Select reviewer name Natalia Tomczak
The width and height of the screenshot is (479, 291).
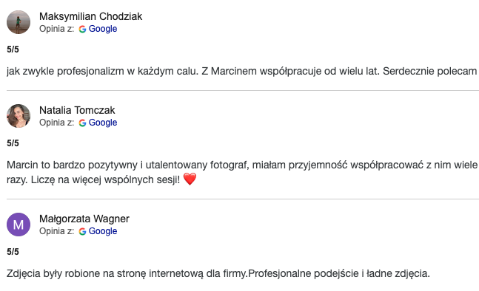tap(77, 110)
